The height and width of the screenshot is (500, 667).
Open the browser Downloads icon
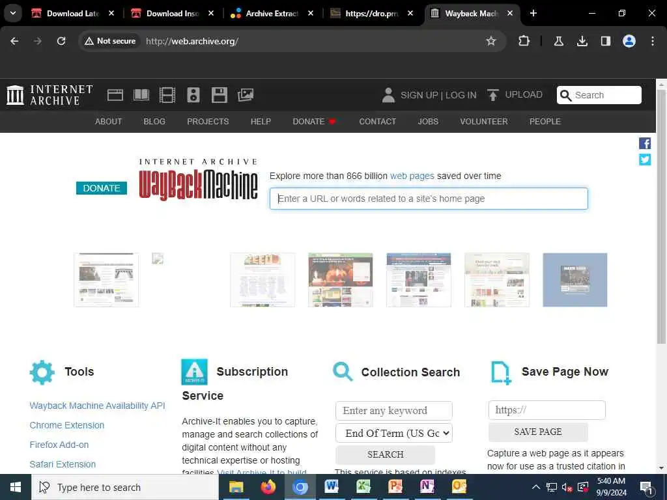[x=582, y=41]
